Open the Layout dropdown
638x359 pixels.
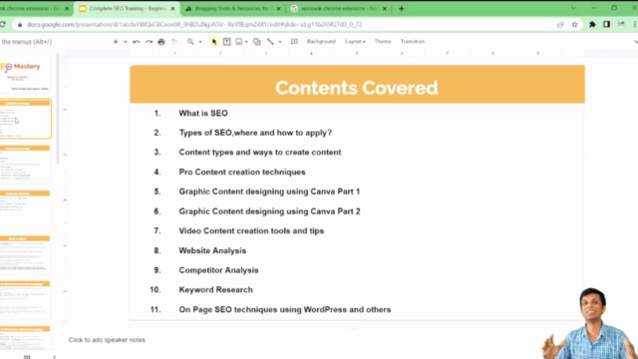(355, 42)
